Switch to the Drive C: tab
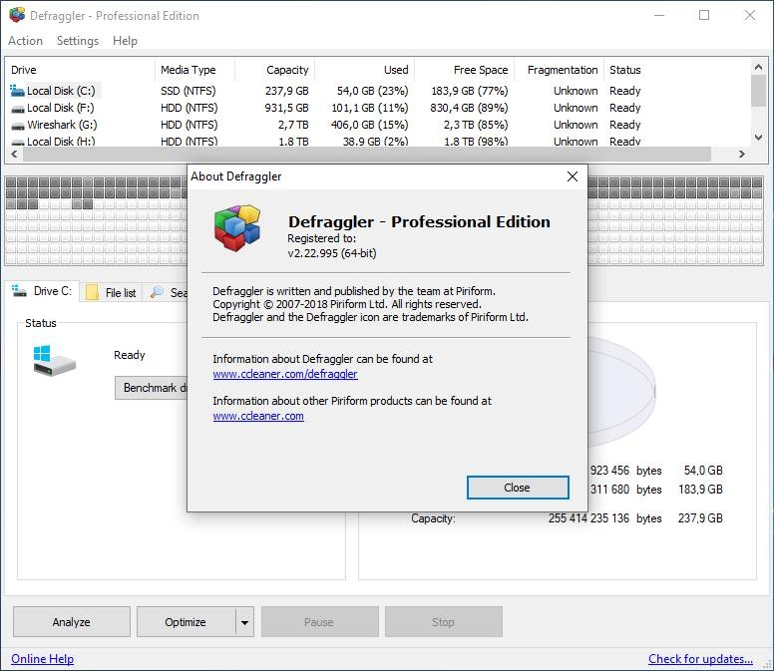Screen dimensions: 774x671 click(x=44, y=291)
